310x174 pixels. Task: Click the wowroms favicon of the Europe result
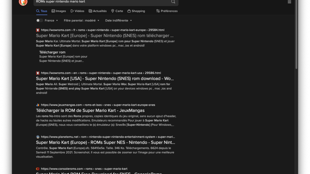(38, 30)
